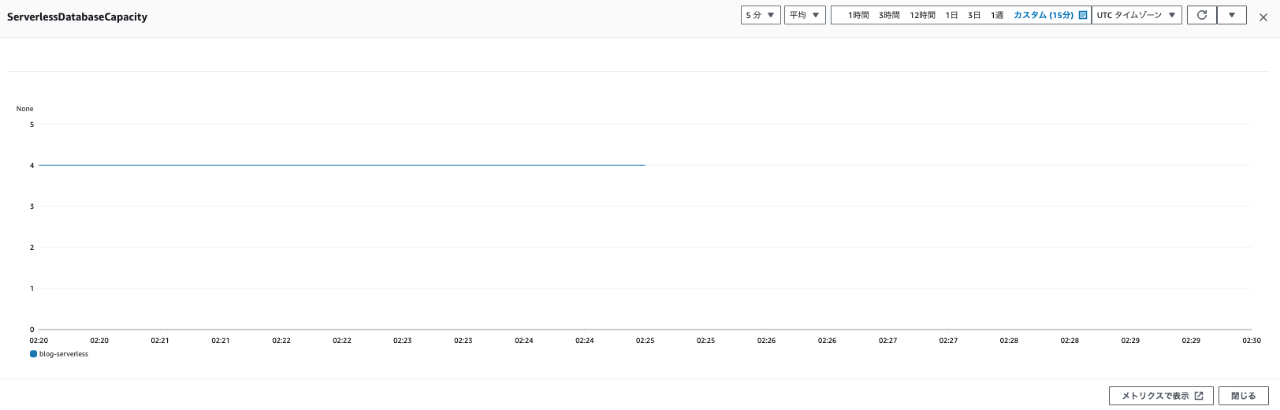Choose the 3日 time range
The image size is (1280, 410).
[x=974, y=15]
